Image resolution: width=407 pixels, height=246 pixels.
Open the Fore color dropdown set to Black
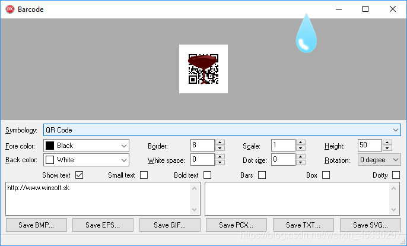pyautogui.click(x=86, y=146)
